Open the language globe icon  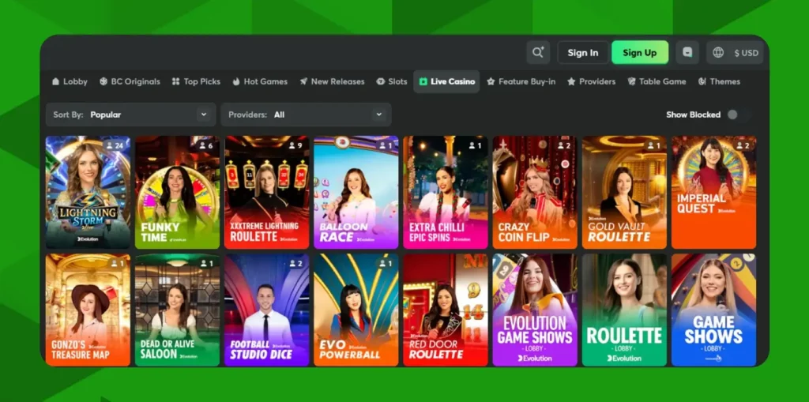(x=718, y=53)
